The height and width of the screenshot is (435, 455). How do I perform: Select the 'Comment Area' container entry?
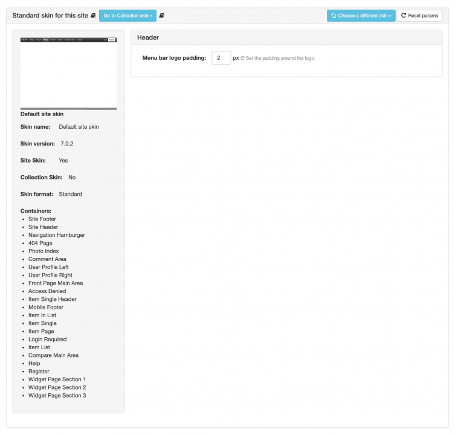pyautogui.click(x=47, y=259)
